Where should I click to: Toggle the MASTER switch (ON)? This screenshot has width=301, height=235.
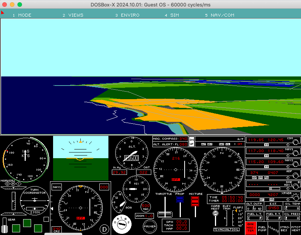pyautogui.click(x=251, y=227)
